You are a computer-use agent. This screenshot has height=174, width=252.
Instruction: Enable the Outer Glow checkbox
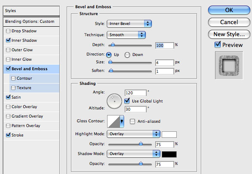coord(8,50)
